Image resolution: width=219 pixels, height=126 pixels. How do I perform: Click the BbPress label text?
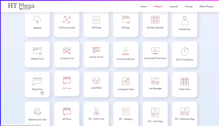(126, 28)
